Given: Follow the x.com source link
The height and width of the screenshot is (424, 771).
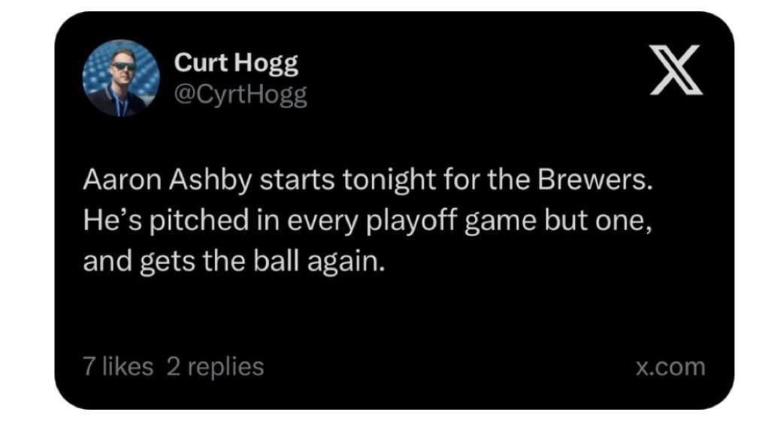Looking at the screenshot, I should [670, 367].
